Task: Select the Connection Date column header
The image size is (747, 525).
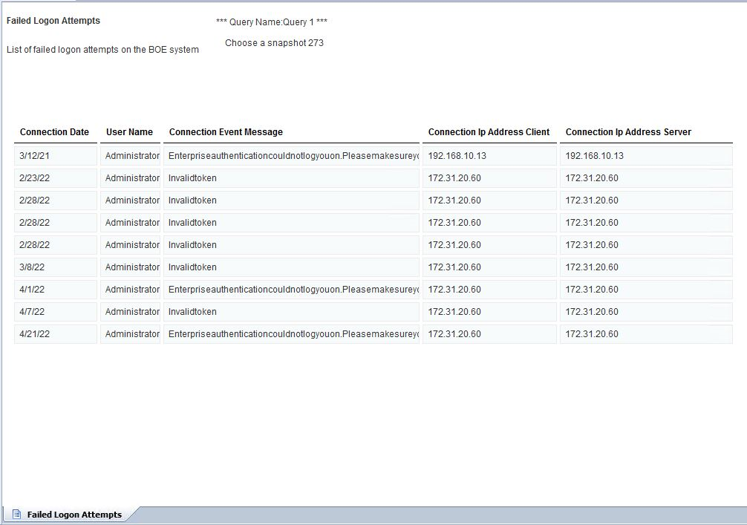Action: 54,132
